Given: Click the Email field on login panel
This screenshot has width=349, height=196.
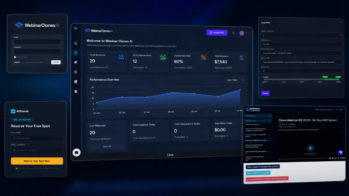Looking at the screenshot, I should pyautogui.click(x=37, y=42).
